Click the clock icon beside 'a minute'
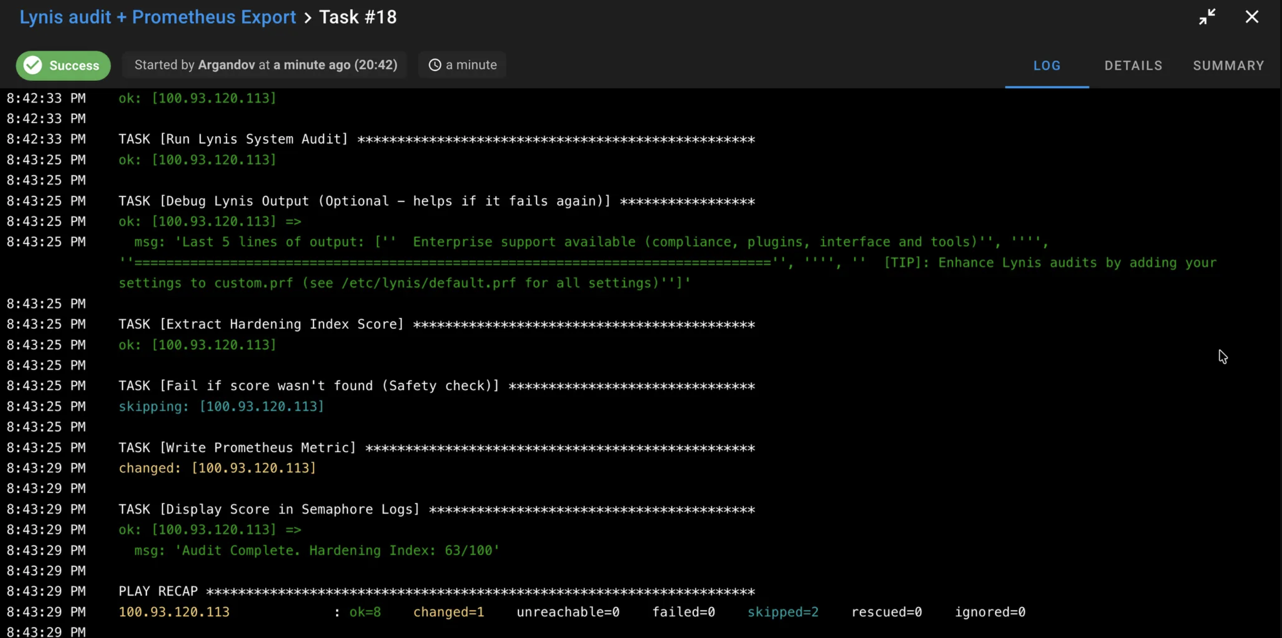Screen dimensions: 1282x638 tap(434, 65)
